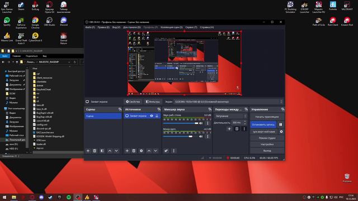358x201 pixels.
Task: Increase transition duration with up arrow
Action: click(245, 122)
